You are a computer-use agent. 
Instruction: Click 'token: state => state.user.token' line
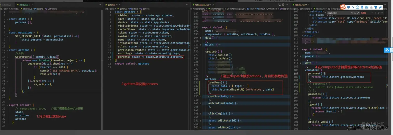[143, 33]
